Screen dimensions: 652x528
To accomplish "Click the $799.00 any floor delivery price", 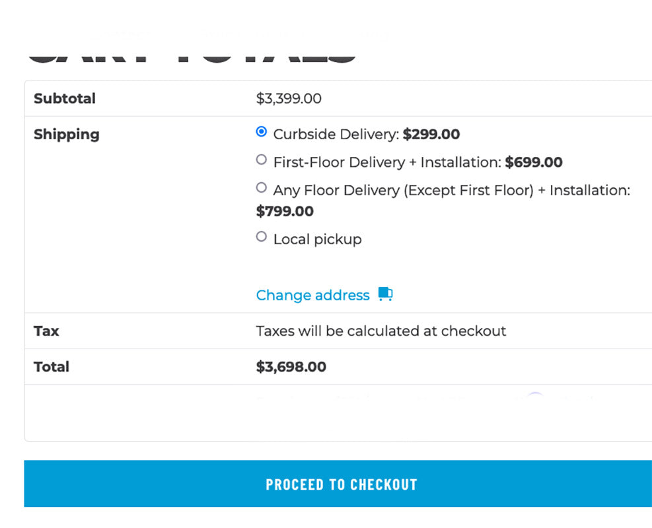I will click(285, 211).
